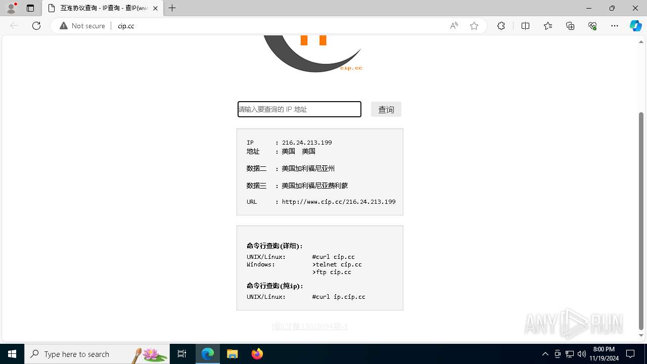Click the >ftp cip.cc command text
647x364 pixels.
coord(332,272)
